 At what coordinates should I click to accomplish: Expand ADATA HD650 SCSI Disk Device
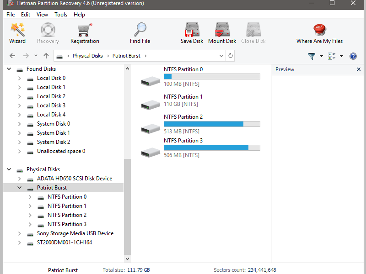[20, 179]
